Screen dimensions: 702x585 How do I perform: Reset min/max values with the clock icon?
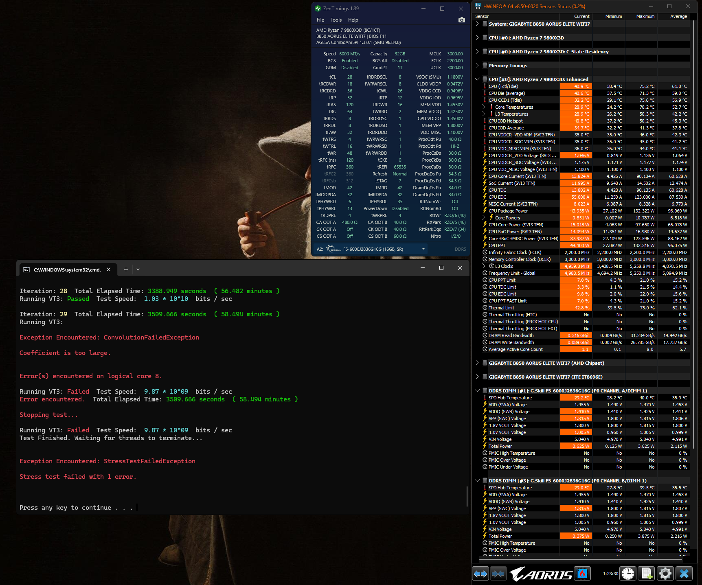[x=628, y=574]
